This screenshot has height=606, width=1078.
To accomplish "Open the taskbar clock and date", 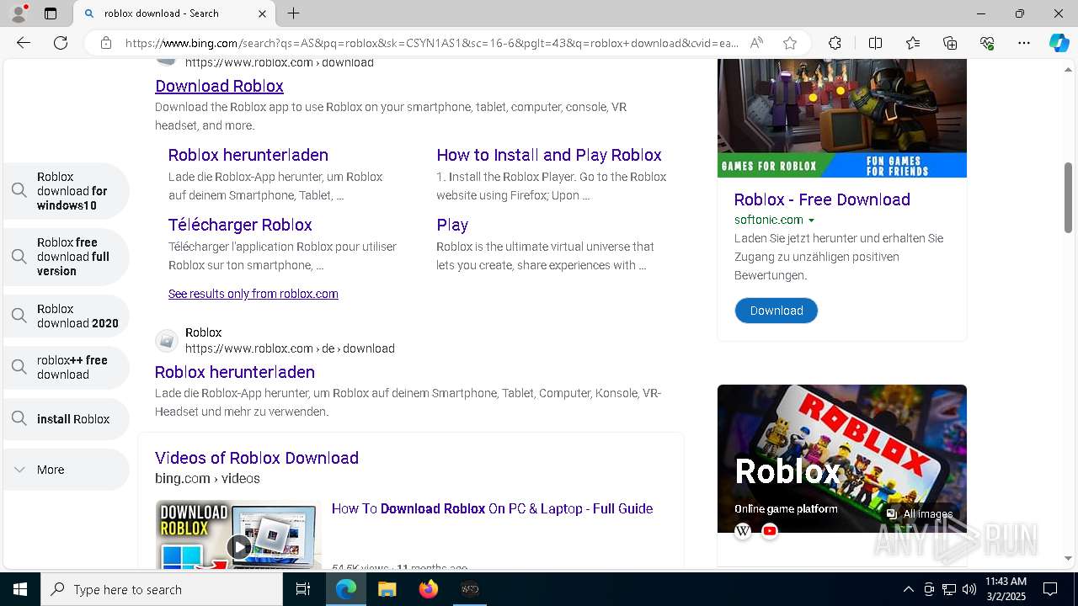I will coord(1006,589).
